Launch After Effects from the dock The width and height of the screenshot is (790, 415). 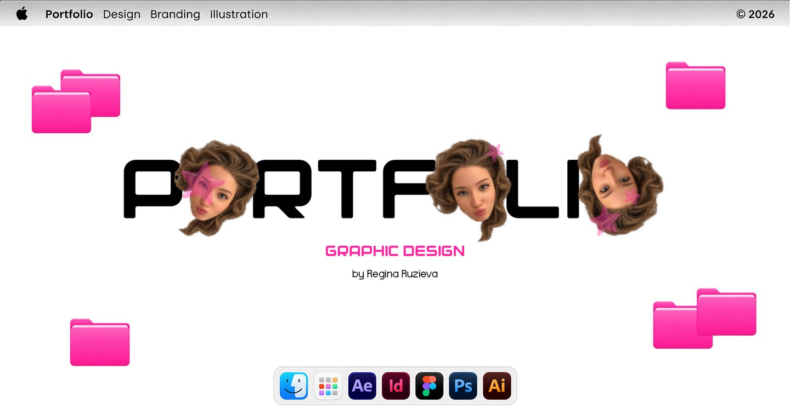click(362, 386)
